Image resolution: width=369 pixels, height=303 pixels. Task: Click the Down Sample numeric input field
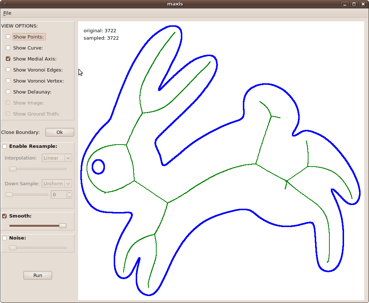click(59, 194)
